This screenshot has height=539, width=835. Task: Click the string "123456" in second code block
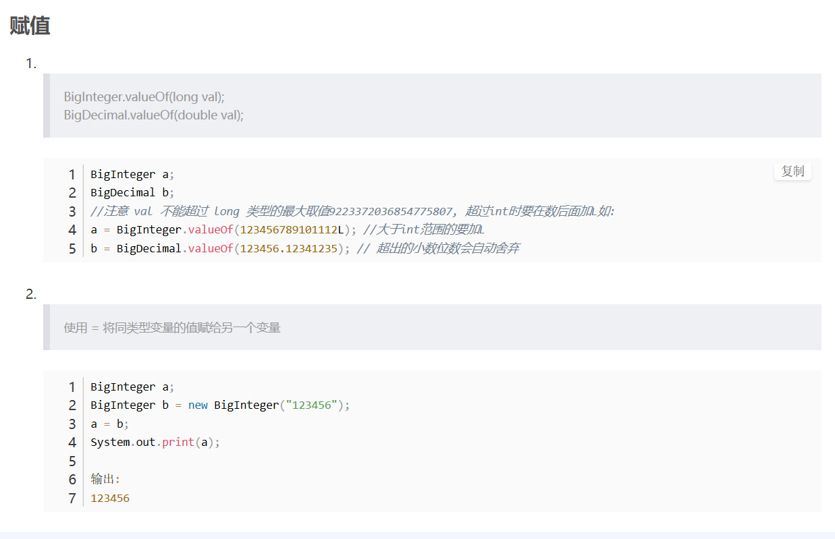312,405
